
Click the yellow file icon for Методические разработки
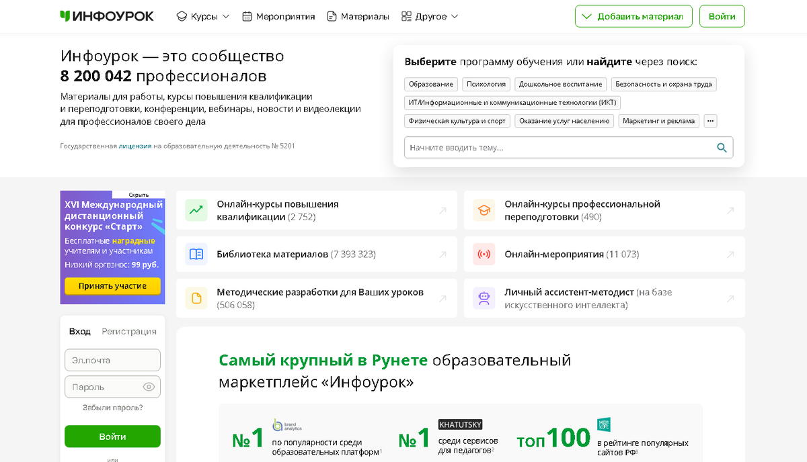[196, 298]
